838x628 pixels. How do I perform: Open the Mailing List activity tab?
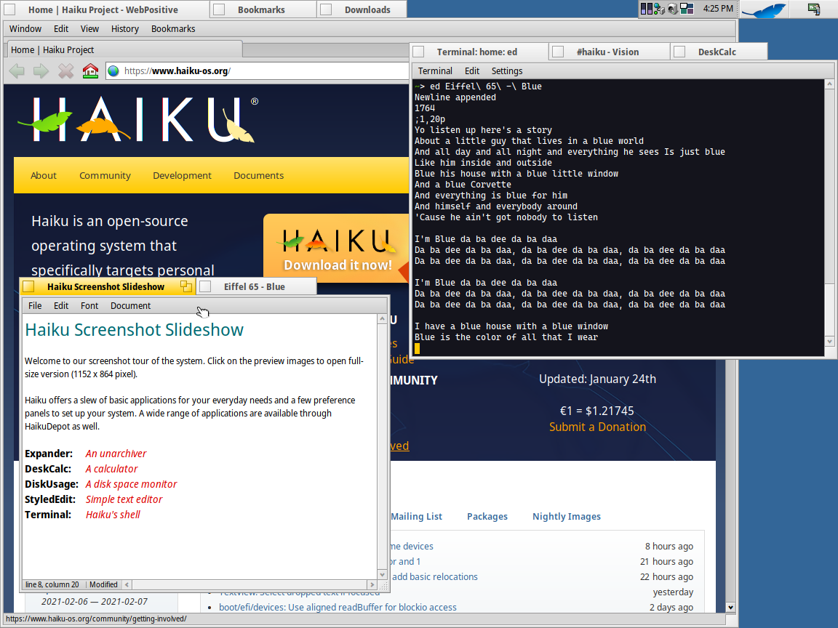coord(416,516)
